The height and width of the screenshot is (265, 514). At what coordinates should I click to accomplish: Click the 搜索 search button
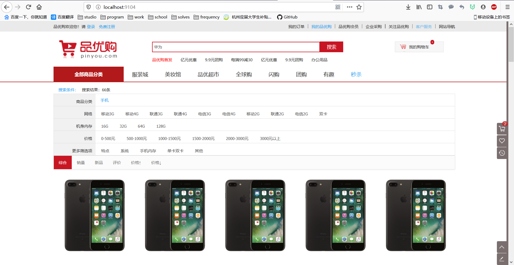click(x=331, y=47)
